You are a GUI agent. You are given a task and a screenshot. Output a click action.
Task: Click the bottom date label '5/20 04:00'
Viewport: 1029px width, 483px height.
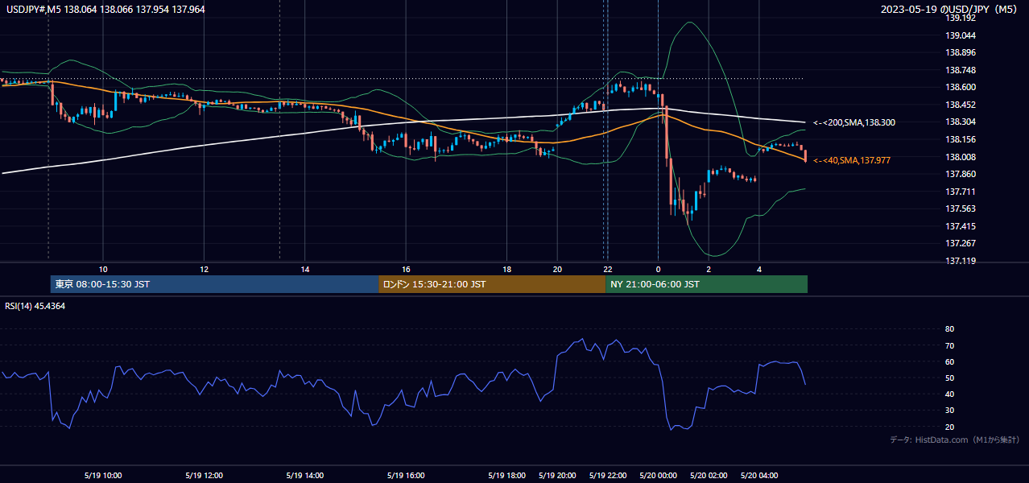click(x=759, y=476)
